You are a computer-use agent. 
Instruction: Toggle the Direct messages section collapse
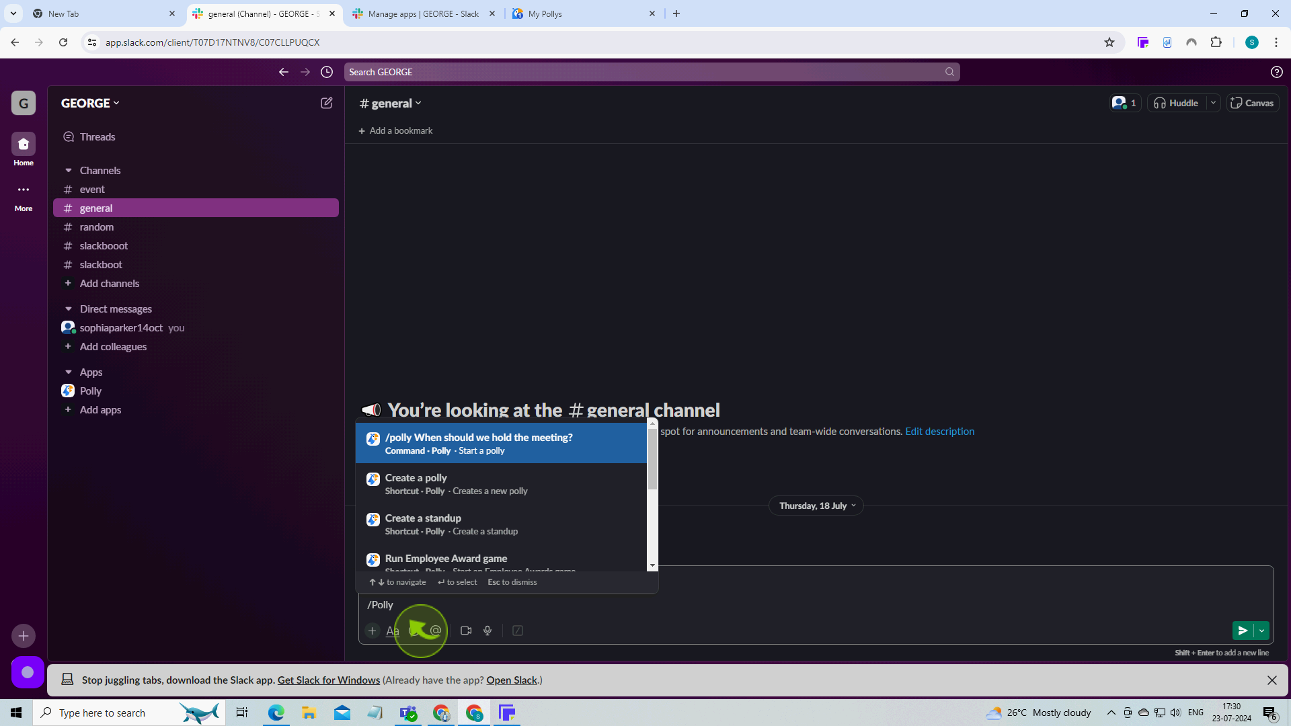pyautogui.click(x=69, y=309)
